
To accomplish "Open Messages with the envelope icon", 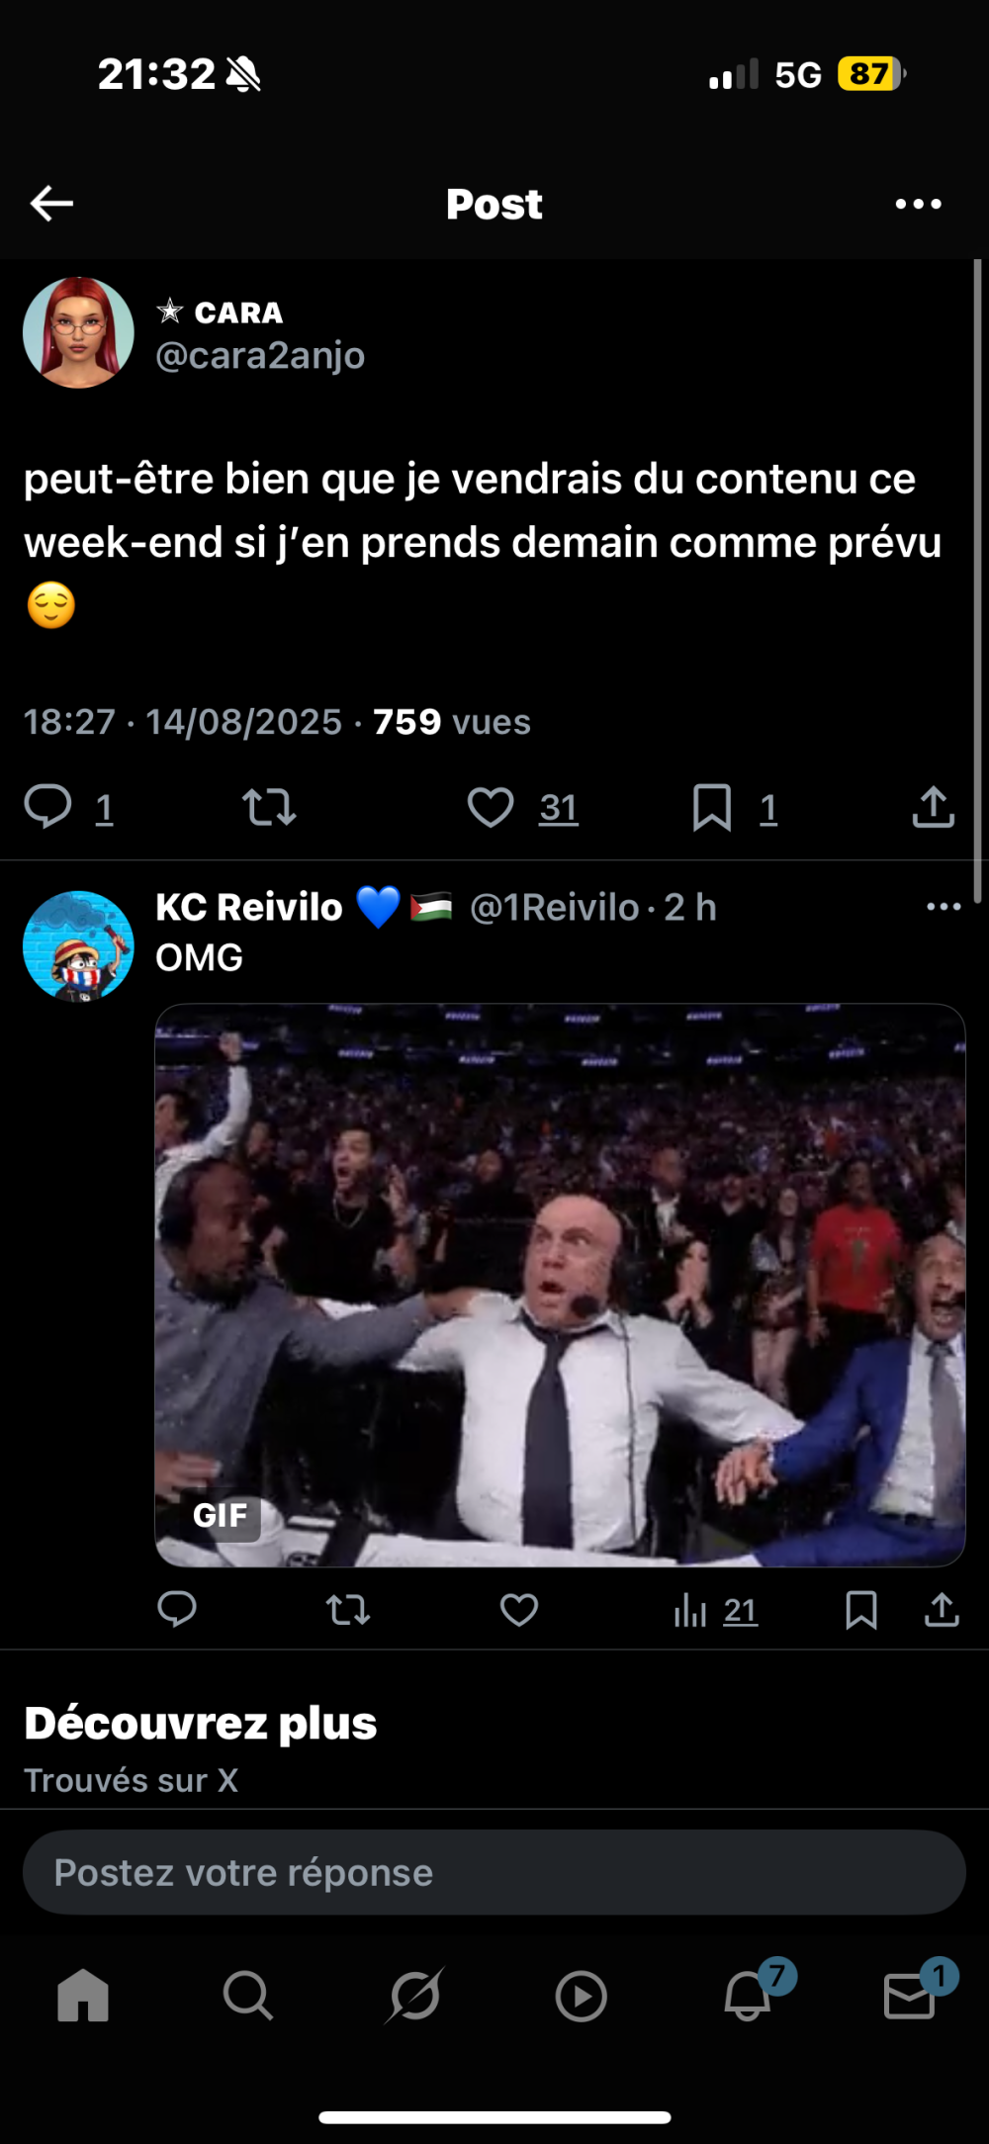I will pyautogui.click(x=910, y=1995).
